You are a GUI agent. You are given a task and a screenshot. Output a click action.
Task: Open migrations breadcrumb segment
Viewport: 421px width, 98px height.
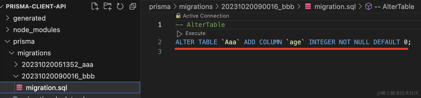pyautogui.click(x=196, y=6)
